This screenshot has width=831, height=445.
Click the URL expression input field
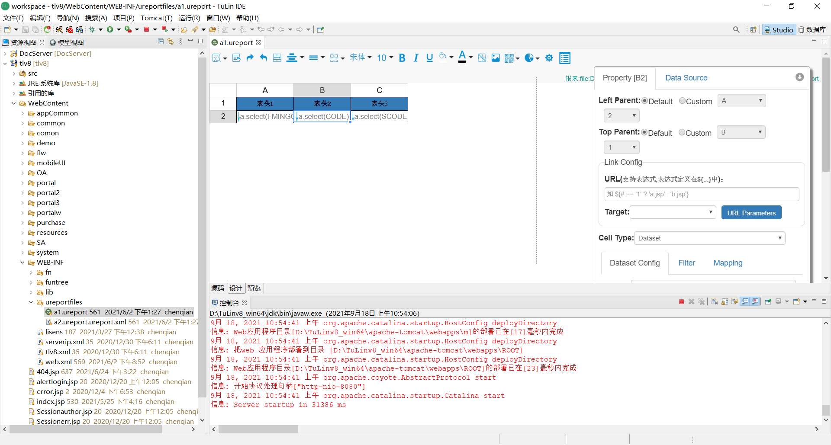[x=702, y=194]
